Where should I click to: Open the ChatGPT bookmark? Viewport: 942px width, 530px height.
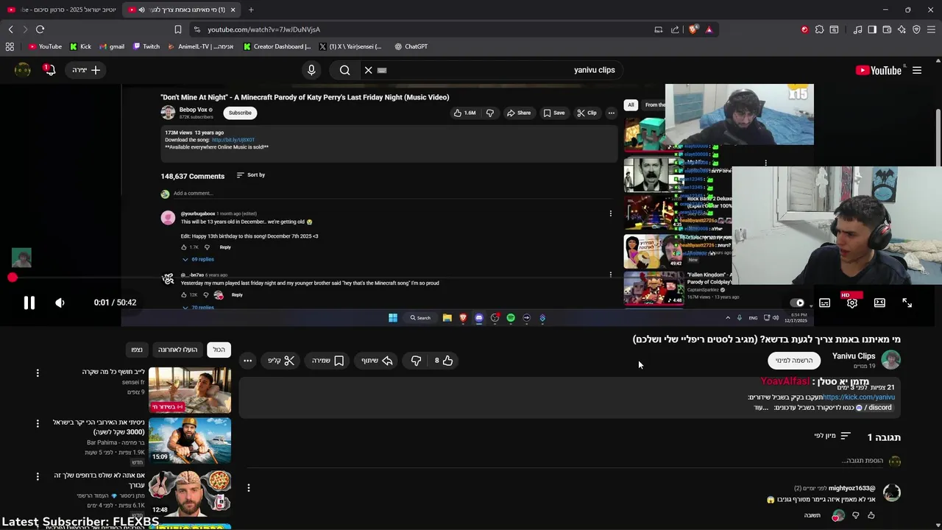411,46
